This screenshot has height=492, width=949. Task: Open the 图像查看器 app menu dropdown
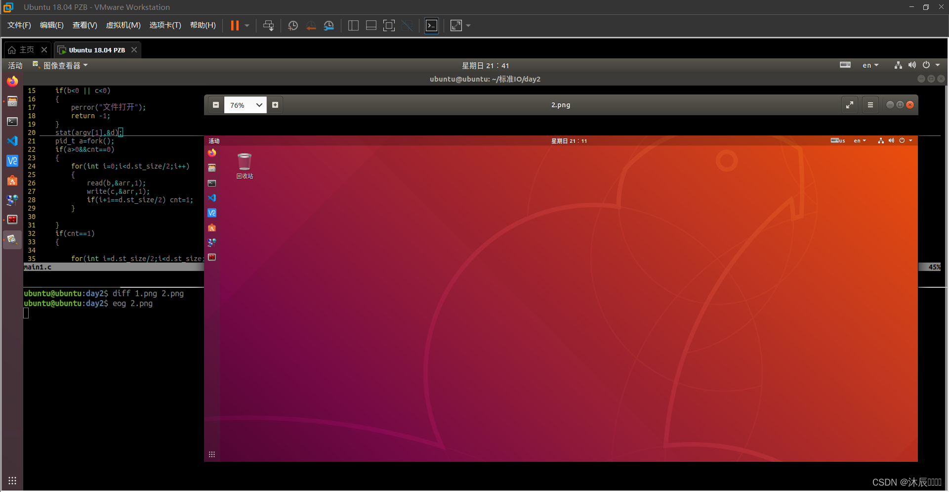(x=60, y=65)
